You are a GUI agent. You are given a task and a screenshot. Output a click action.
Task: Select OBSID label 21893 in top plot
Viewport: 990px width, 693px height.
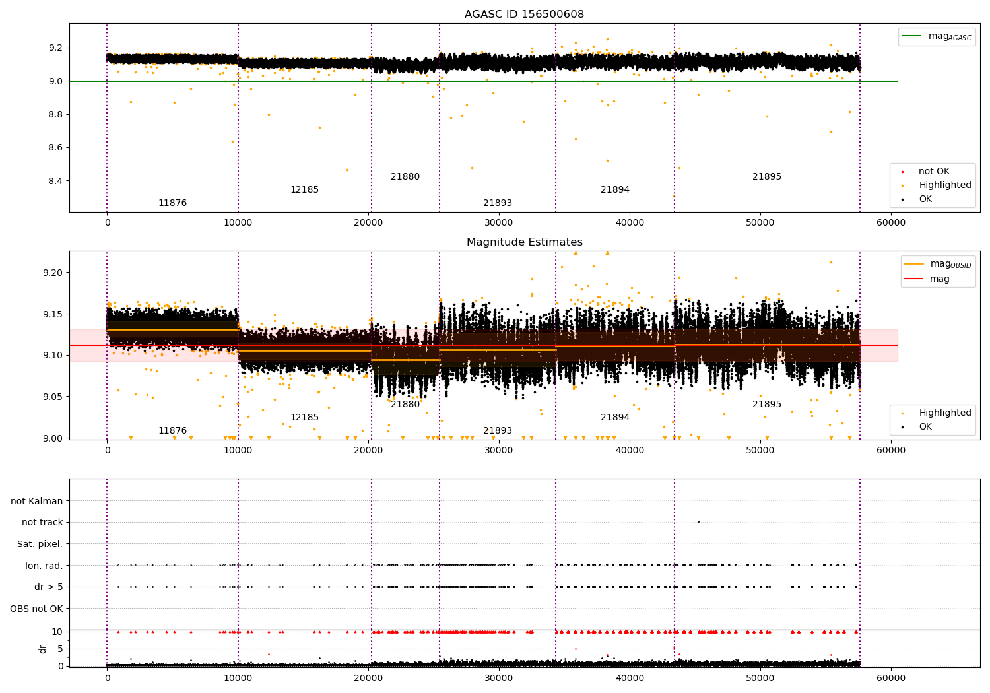(x=498, y=203)
